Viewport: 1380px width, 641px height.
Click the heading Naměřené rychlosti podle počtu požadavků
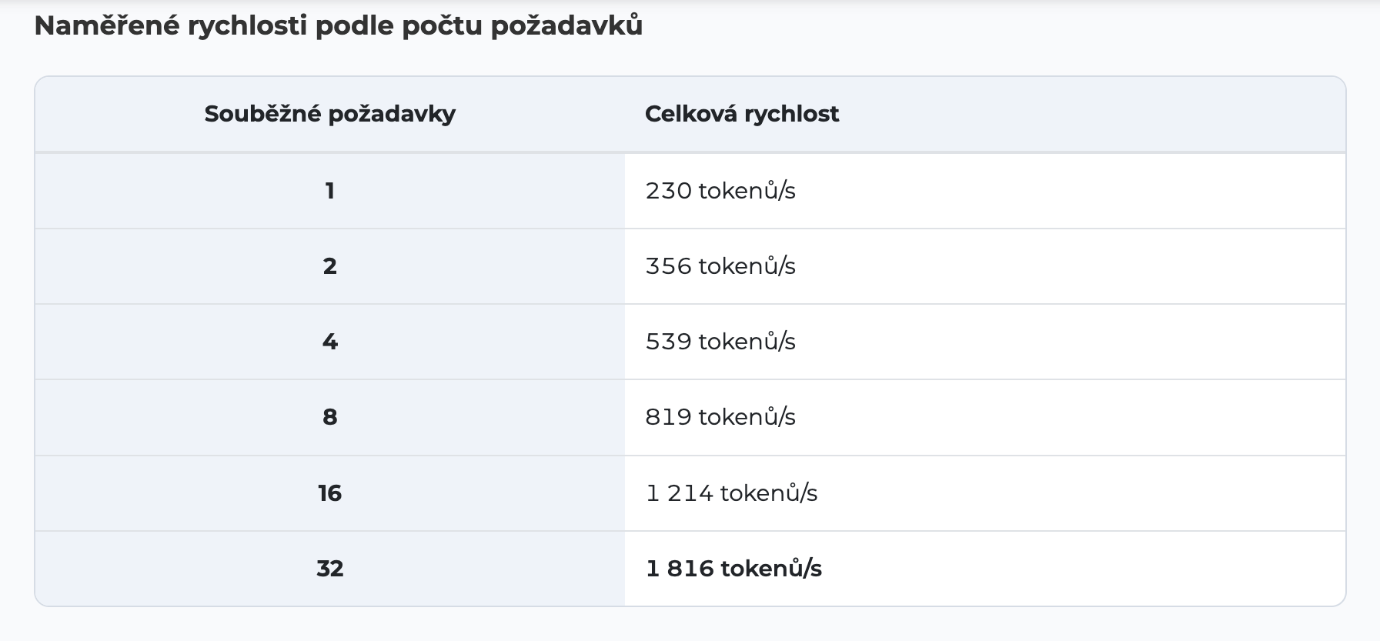tap(339, 26)
